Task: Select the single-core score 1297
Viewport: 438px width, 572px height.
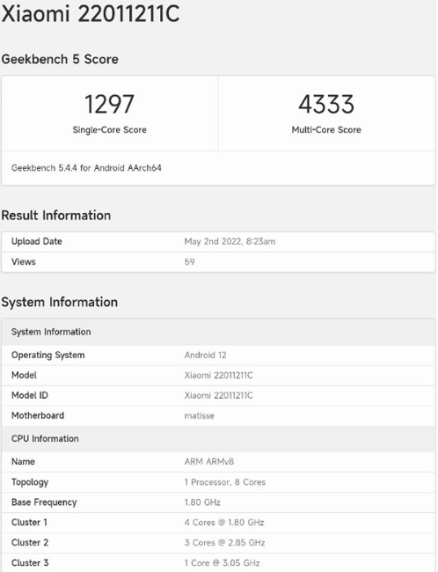Action: 109,105
